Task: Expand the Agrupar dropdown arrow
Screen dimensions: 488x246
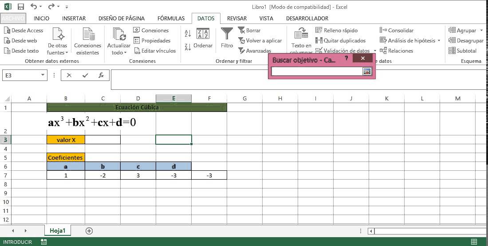Action: click(x=481, y=31)
